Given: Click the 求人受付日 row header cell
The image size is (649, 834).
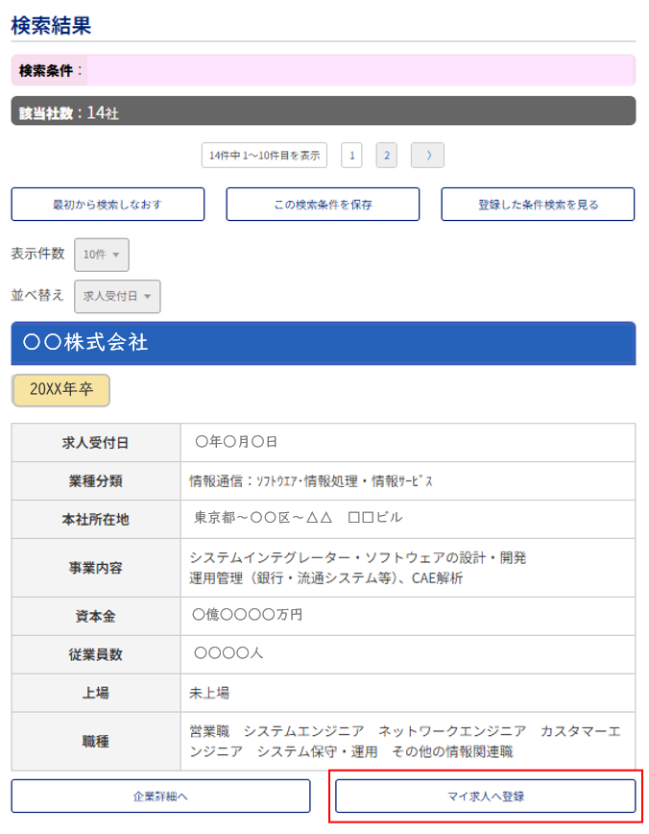Looking at the screenshot, I should coord(96,443).
